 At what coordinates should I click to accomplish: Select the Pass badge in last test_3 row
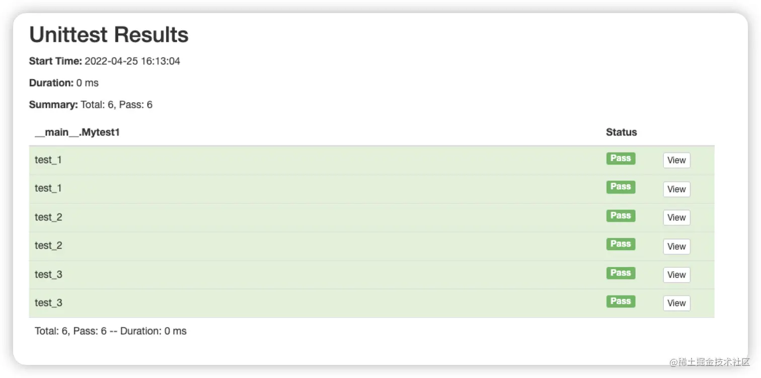point(621,301)
